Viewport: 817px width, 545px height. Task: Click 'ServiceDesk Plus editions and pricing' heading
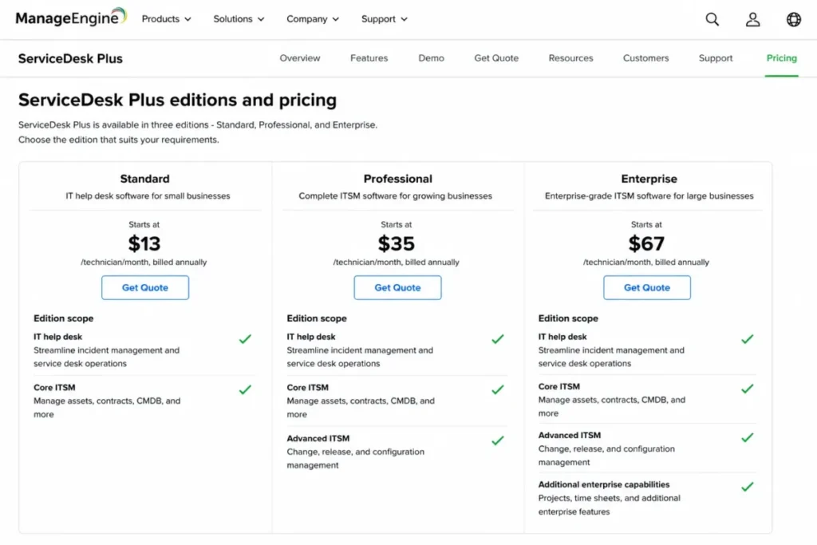177,100
